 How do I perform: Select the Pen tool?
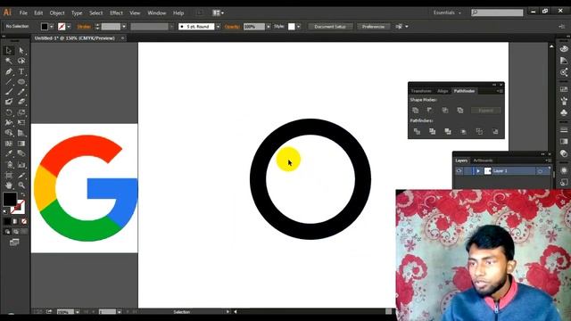(x=9, y=71)
